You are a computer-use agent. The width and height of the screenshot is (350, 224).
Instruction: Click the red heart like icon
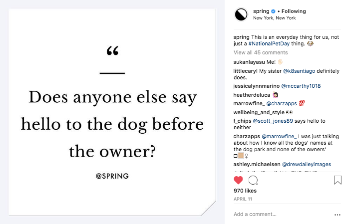pos(238,180)
